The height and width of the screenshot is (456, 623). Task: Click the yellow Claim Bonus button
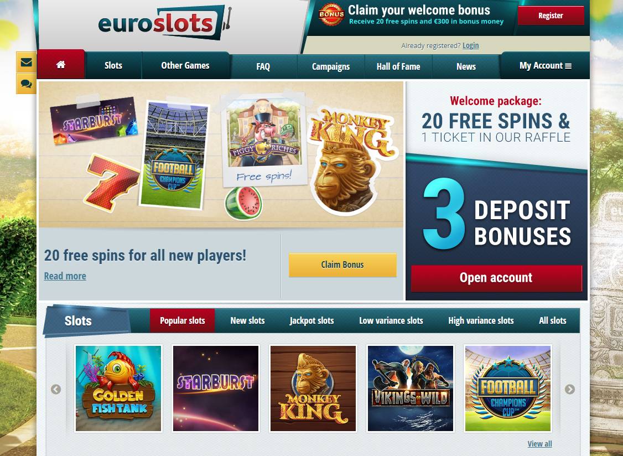(342, 265)
